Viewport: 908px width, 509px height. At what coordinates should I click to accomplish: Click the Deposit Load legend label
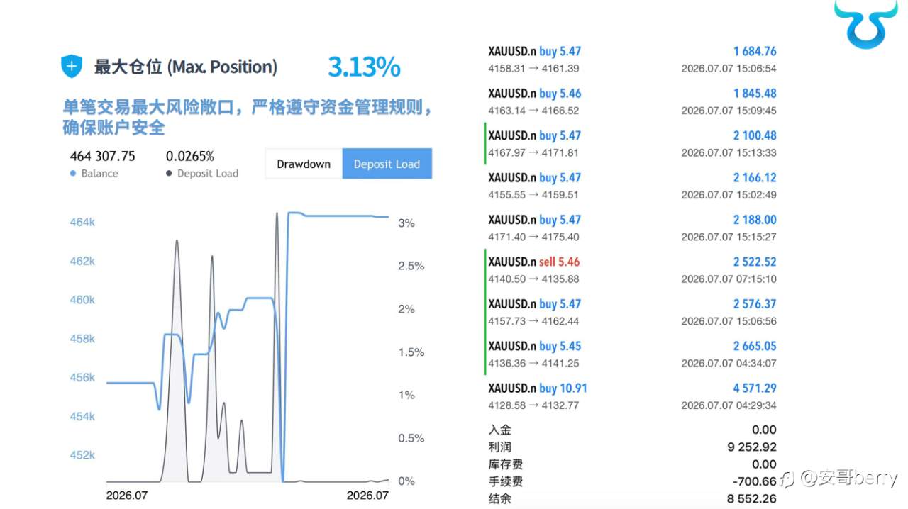tap(202, 173)
